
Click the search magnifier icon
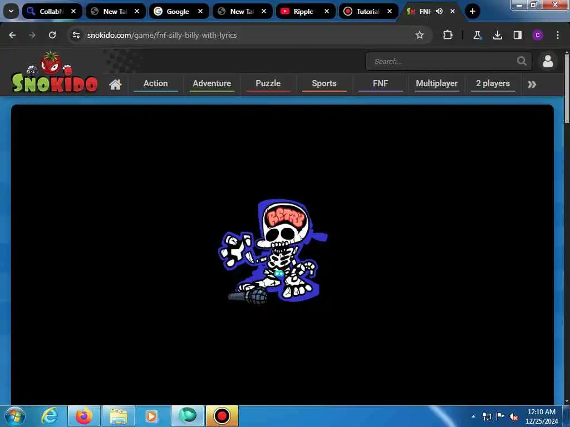(x=522, y=61)
